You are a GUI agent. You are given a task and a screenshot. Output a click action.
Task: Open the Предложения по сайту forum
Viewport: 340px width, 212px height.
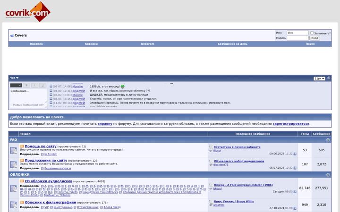tap(46, 161)
